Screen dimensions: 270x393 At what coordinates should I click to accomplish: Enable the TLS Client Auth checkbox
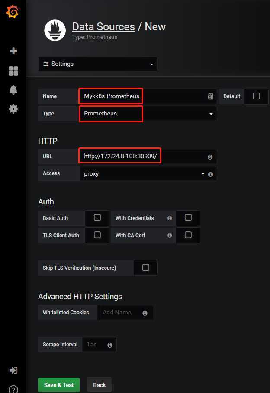point(97,235)
